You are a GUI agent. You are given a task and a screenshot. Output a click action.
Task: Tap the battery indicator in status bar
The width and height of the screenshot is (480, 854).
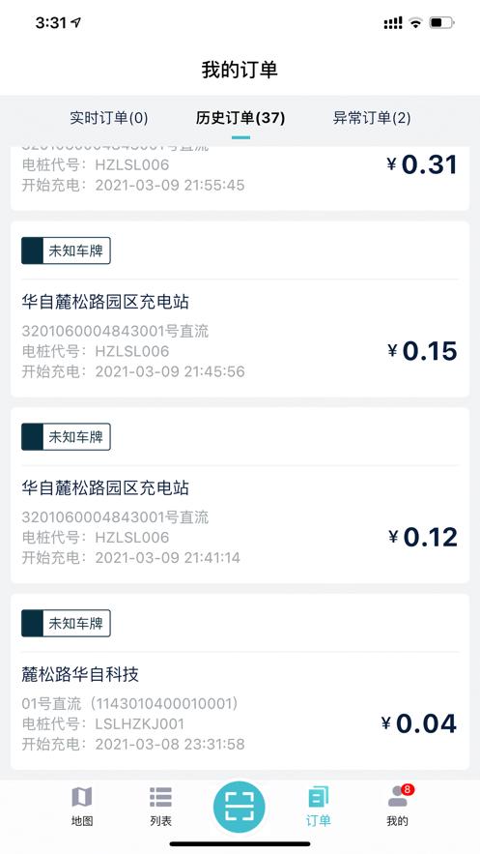[441, 23]
